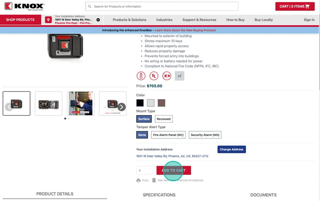Image resolution: width=320 pixels, height=201 pixels.
Task: Click the See More Commercial KnoxBoxes icon
Action: 154,180
